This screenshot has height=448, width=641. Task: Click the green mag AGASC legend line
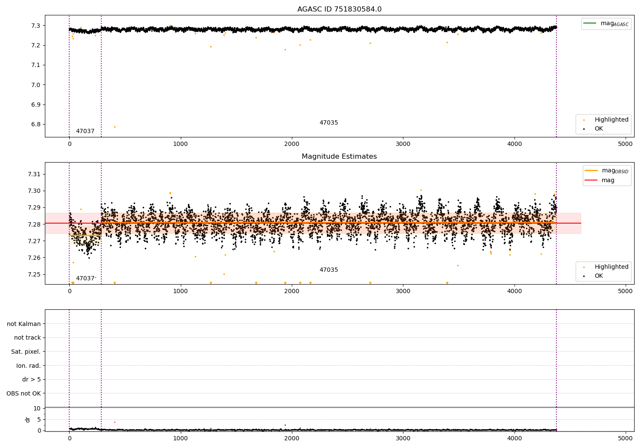(x=591, y=23)
